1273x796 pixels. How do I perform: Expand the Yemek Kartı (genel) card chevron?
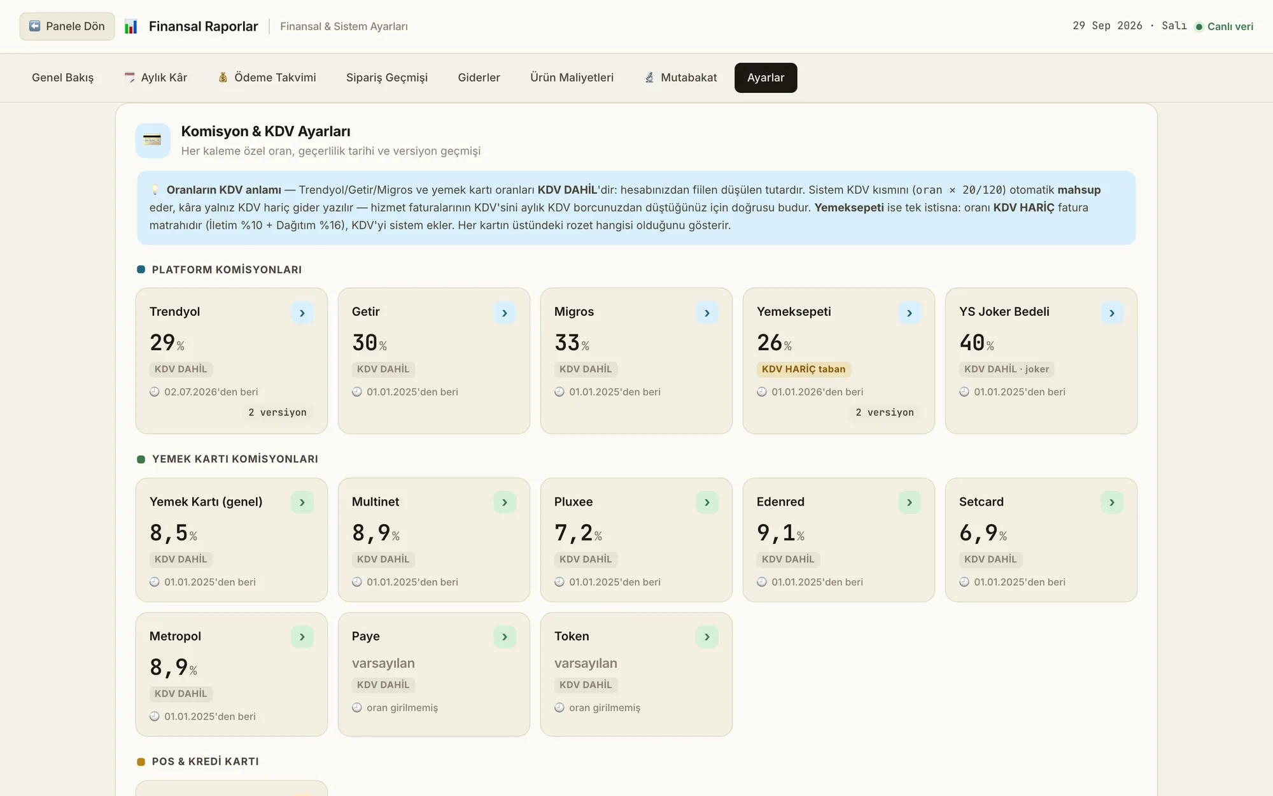(x=302, y=502)
